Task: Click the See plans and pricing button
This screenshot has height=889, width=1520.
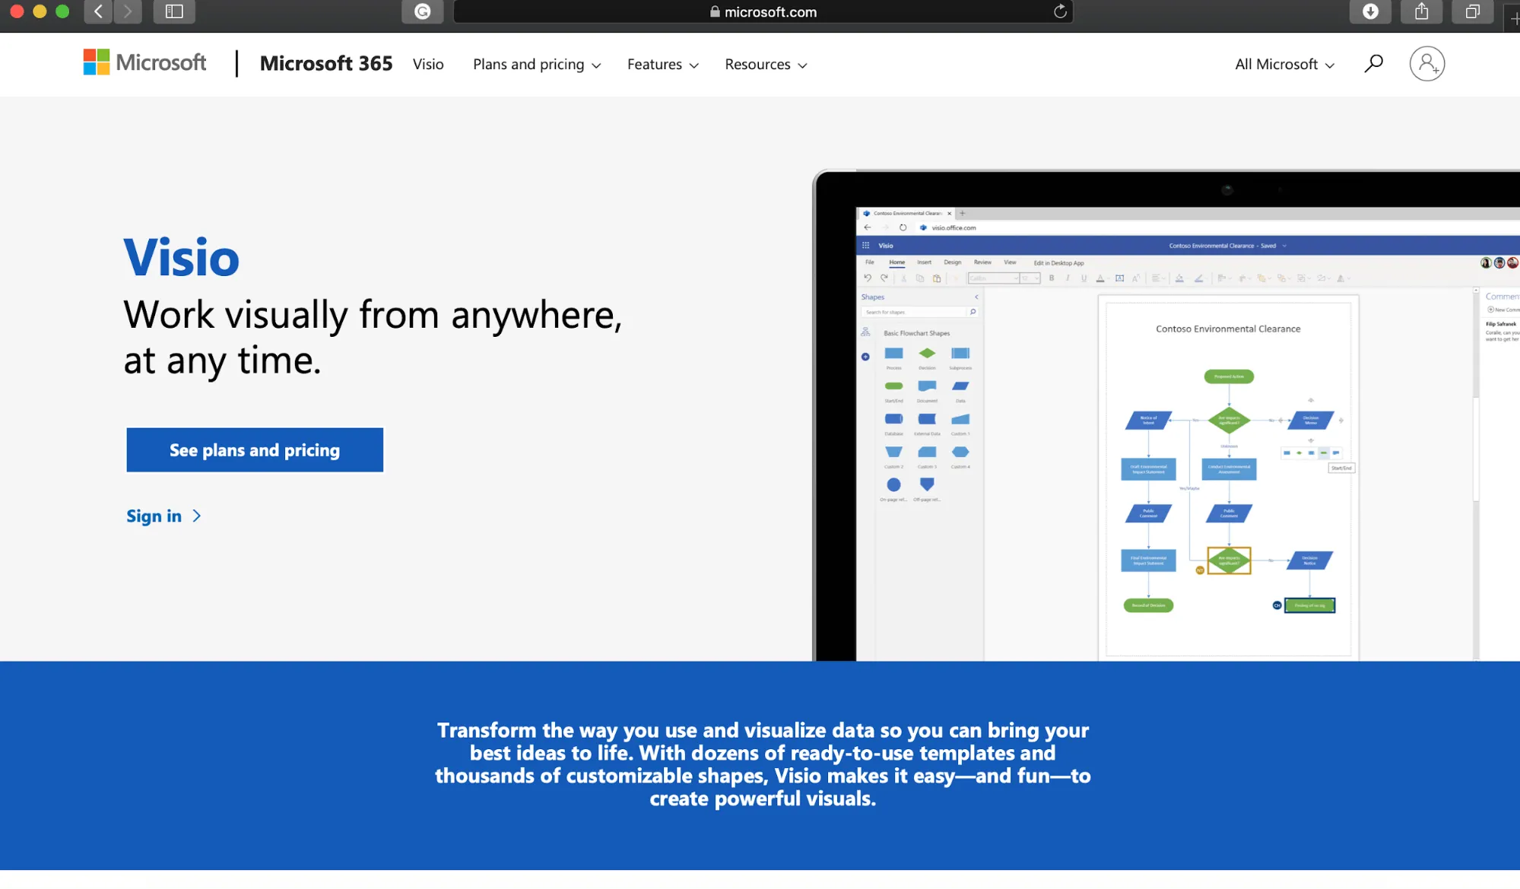Action: (x=255, y=449)
